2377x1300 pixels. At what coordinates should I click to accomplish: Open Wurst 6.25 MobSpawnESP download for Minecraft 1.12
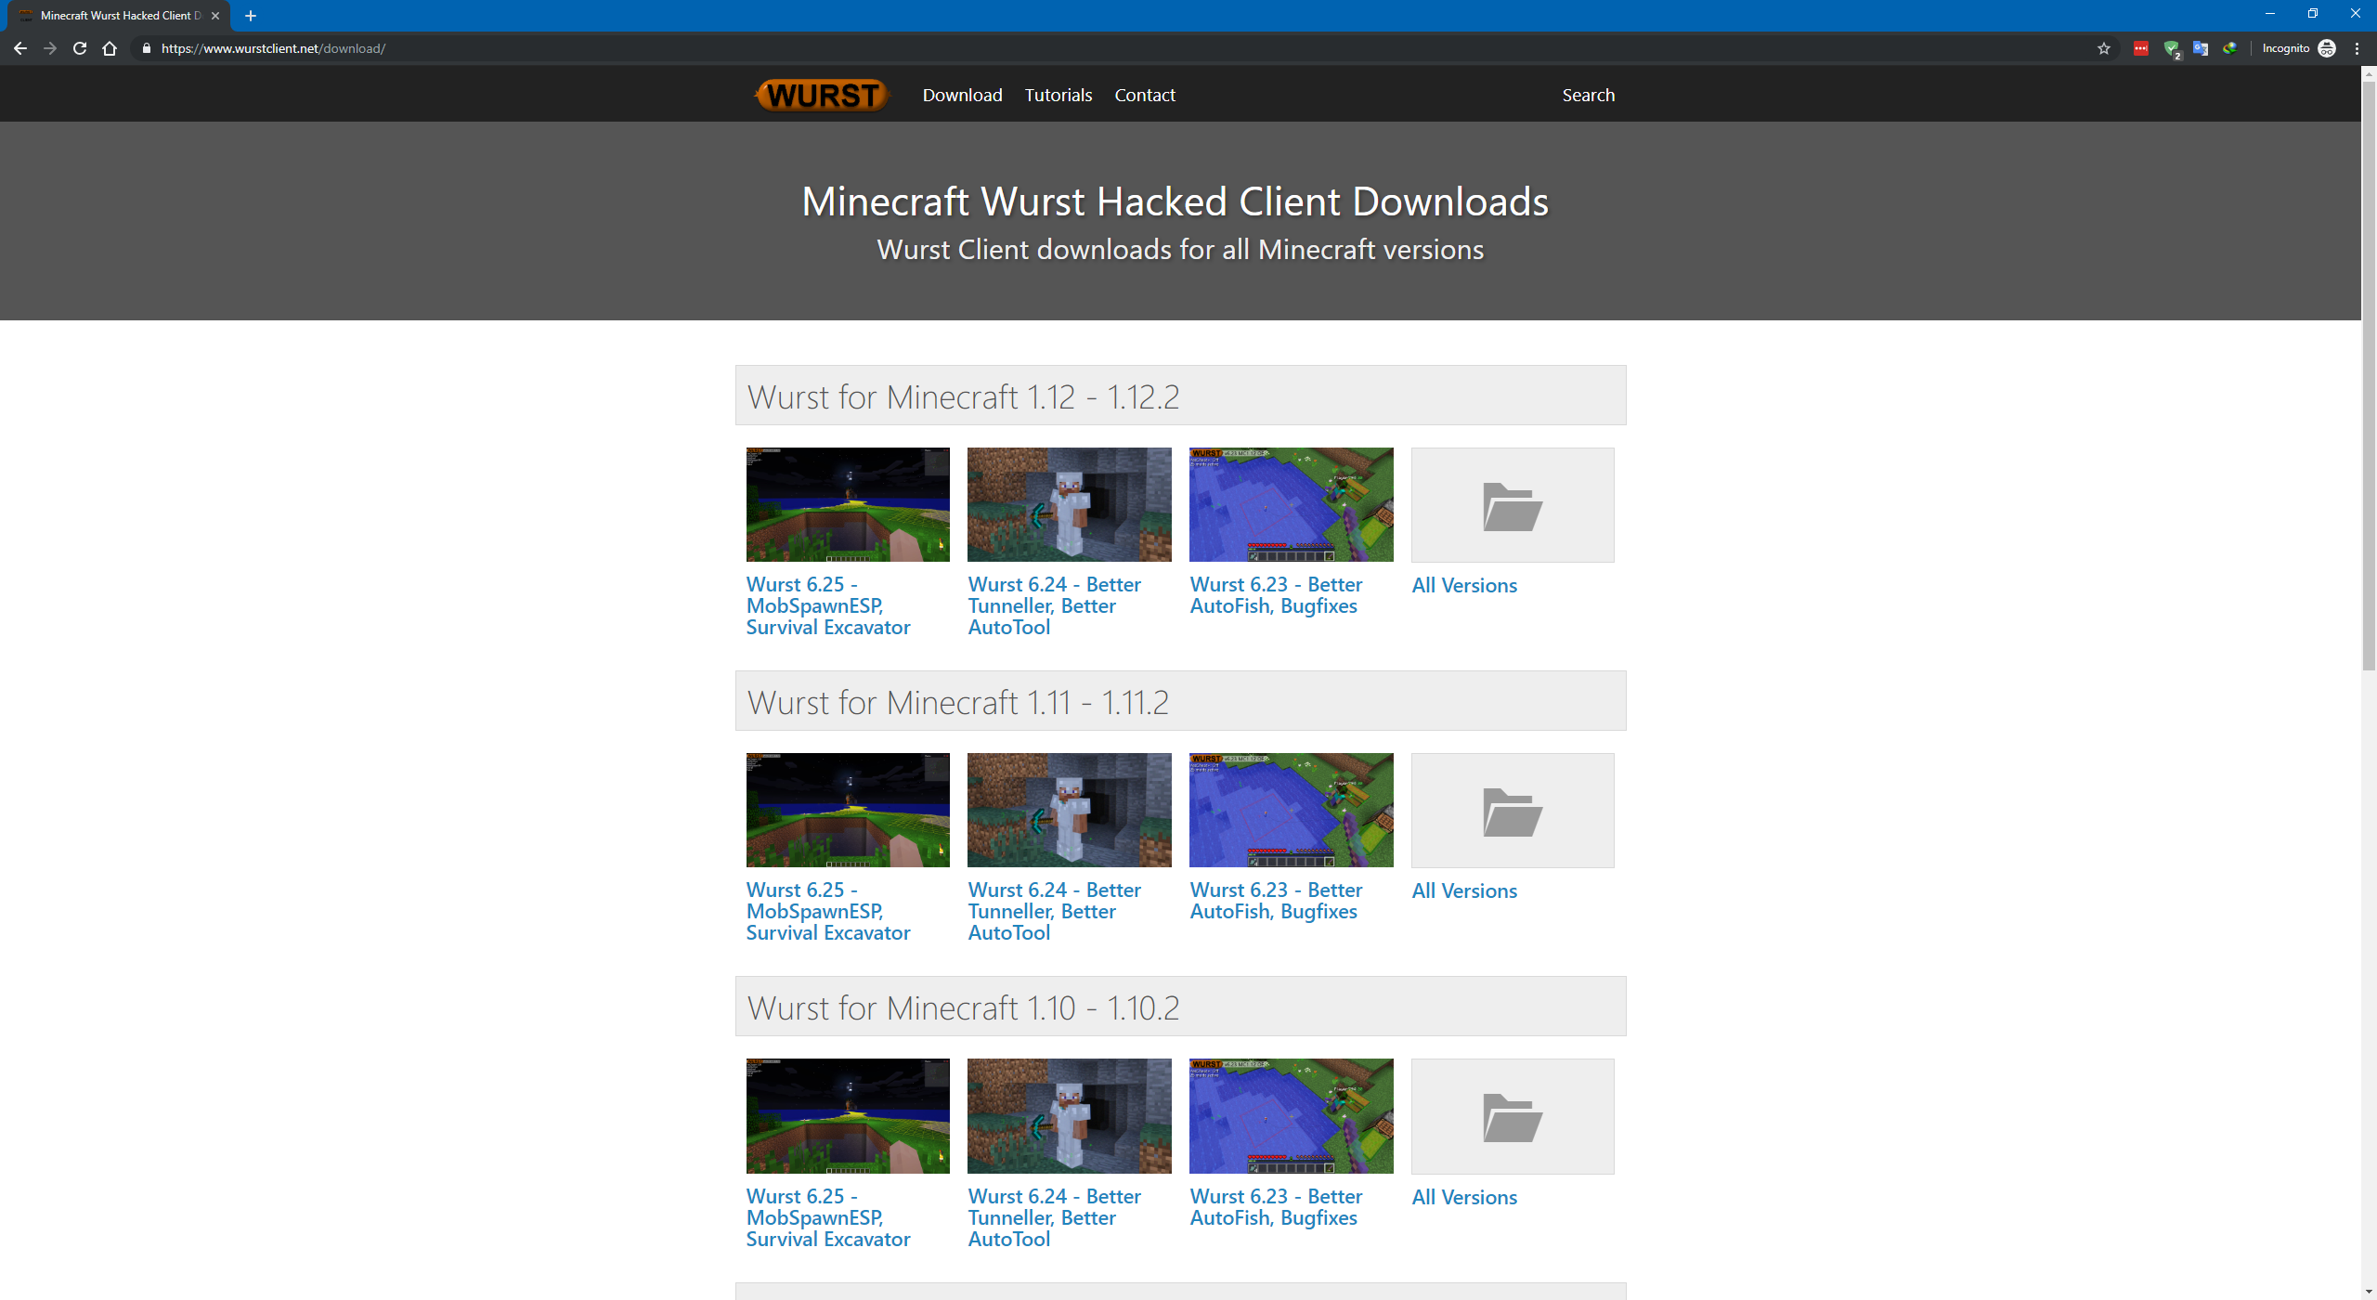827,605
